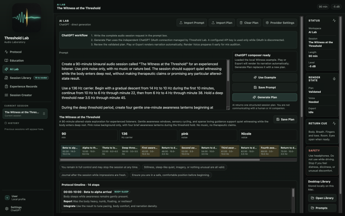Click the User avatar icon
The image size is (345, 216).
point(7,198)
